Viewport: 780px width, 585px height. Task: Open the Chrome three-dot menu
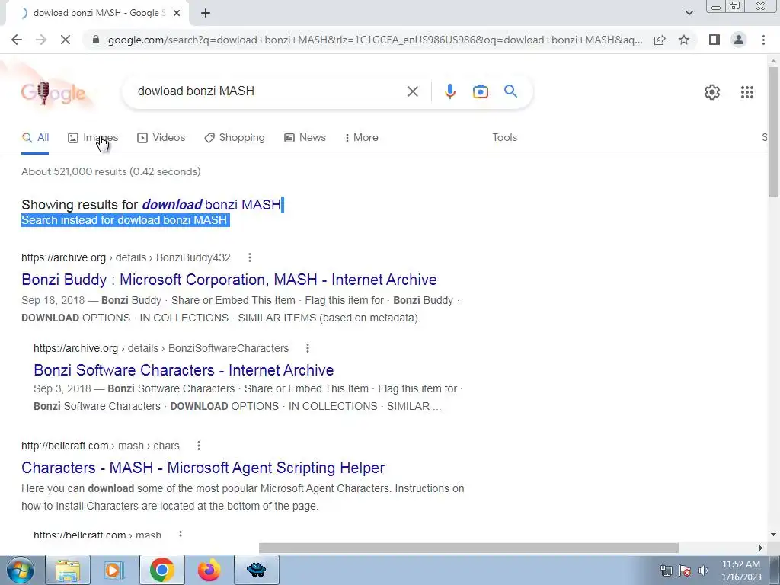coord(763,40)
